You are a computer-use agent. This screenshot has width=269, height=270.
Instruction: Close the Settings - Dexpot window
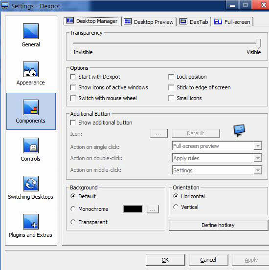point(261,5)
